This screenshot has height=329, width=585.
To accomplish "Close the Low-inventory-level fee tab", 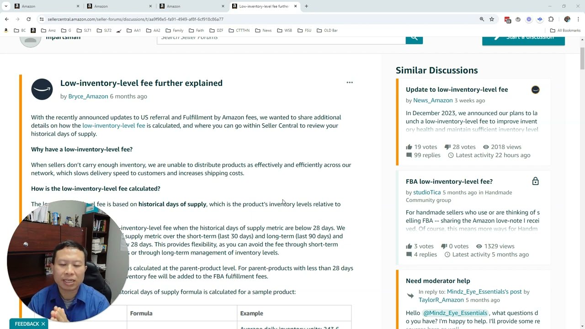I will (x=295, y=6).
